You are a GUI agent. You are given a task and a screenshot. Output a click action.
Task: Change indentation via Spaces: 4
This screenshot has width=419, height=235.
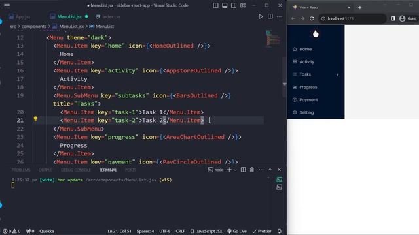[145, 231]
